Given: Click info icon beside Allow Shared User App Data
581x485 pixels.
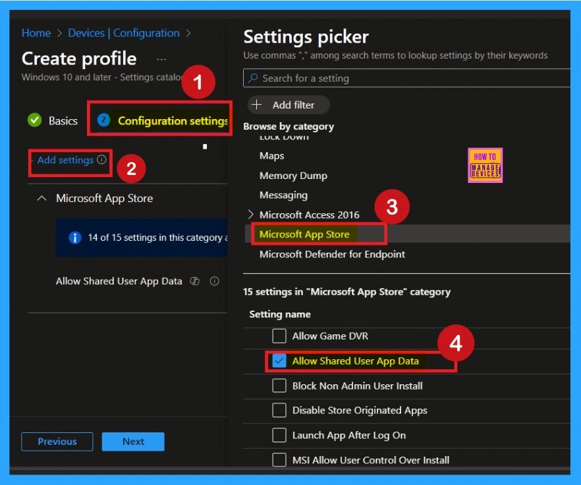Looking at the screenshot, I should click(x=215, y=281).
